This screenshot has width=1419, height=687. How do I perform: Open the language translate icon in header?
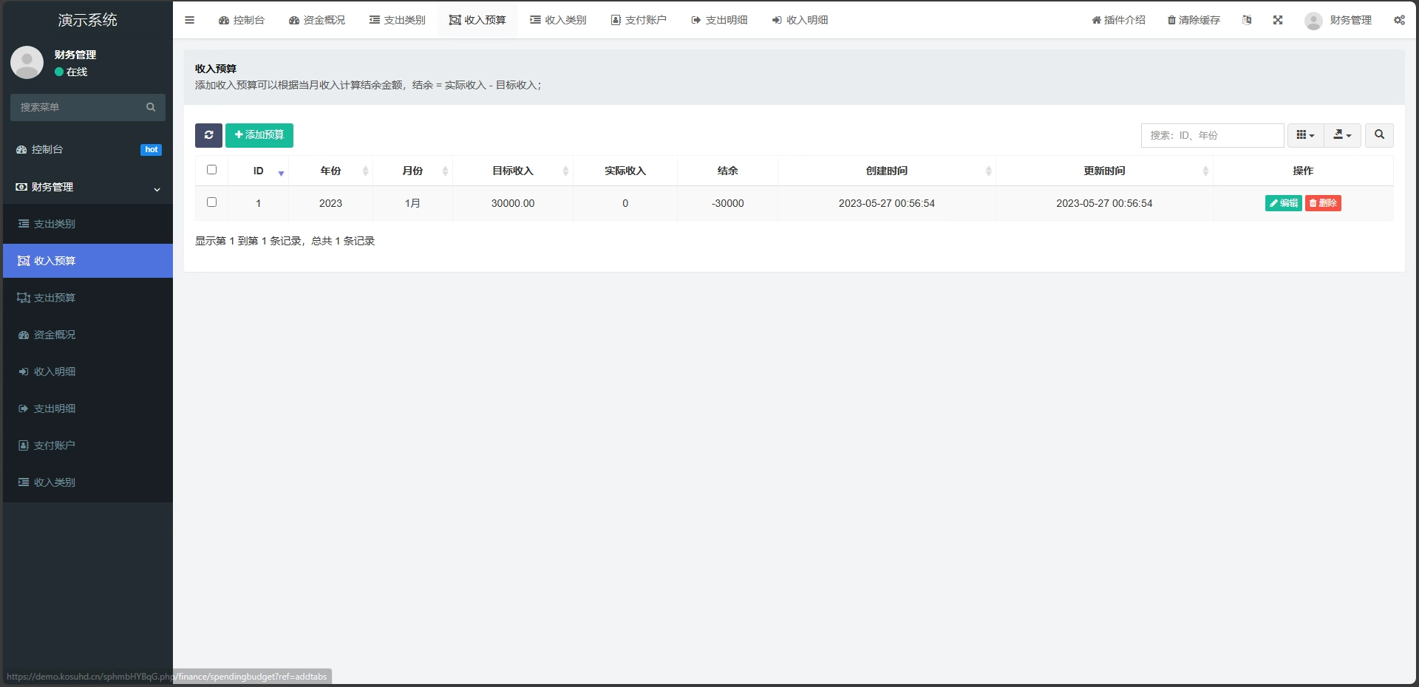click(x=1247, y=20)
